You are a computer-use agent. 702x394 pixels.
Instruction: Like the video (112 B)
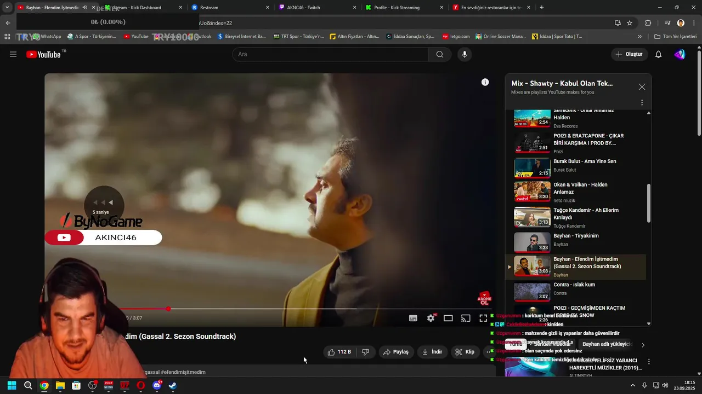click(x=339, y=352)
